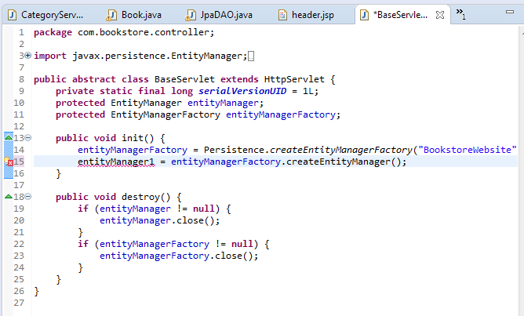Click line number 27 in gutter

pyautogui.click(x=19, y=303)
